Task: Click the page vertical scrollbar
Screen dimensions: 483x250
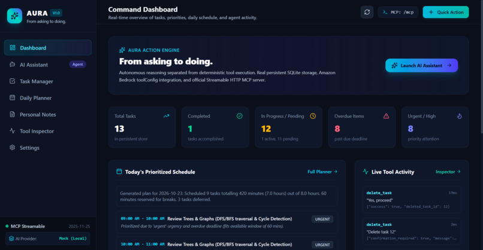Action: [481, 66]
